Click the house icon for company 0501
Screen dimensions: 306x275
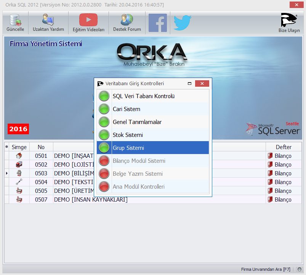(19, 156)
